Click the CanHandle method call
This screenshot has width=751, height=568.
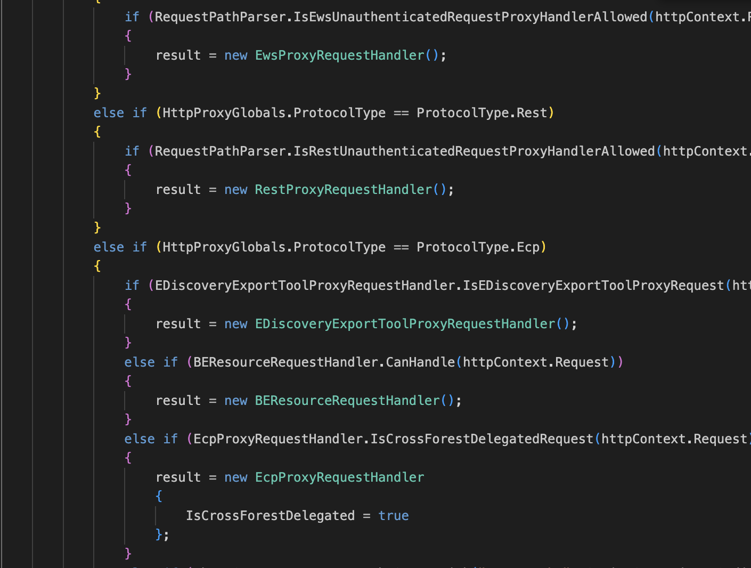420,362
